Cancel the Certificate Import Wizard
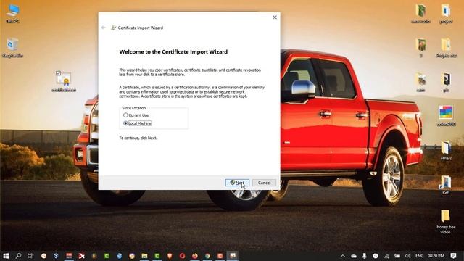 click(x=264, y=183)
